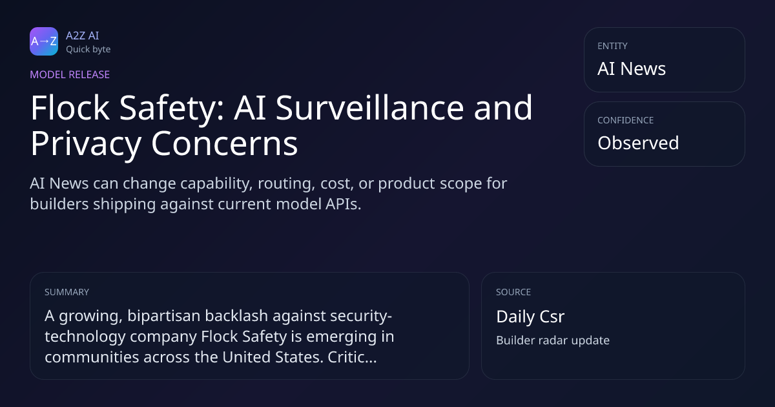Click the description about builders and model APIs
Screen dimensions: 775x407
pyautogui.click(x=269, y=193)
